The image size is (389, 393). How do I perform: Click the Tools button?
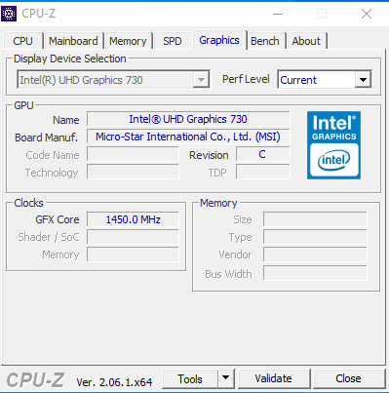click(190, 378)
